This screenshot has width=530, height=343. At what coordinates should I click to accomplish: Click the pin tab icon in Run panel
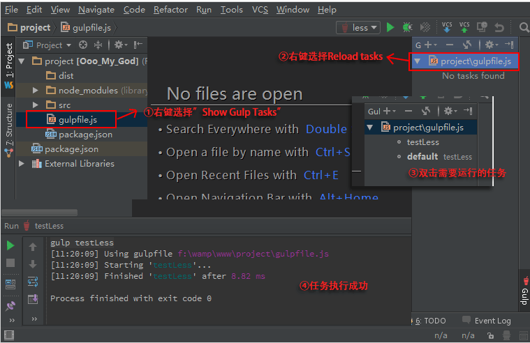(x=10, y=306)
